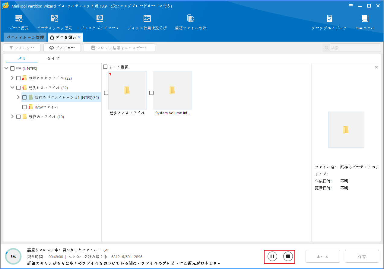Check the box beside System Volume Inf thumbnail
The image size is (384, 269).
151,93
